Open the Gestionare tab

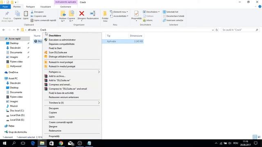pyautogui.click(x=65, y=7)
